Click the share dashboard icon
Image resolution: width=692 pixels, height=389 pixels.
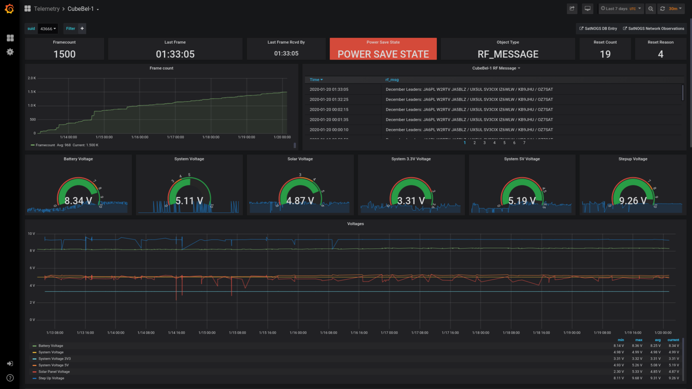tap(572, 9)
